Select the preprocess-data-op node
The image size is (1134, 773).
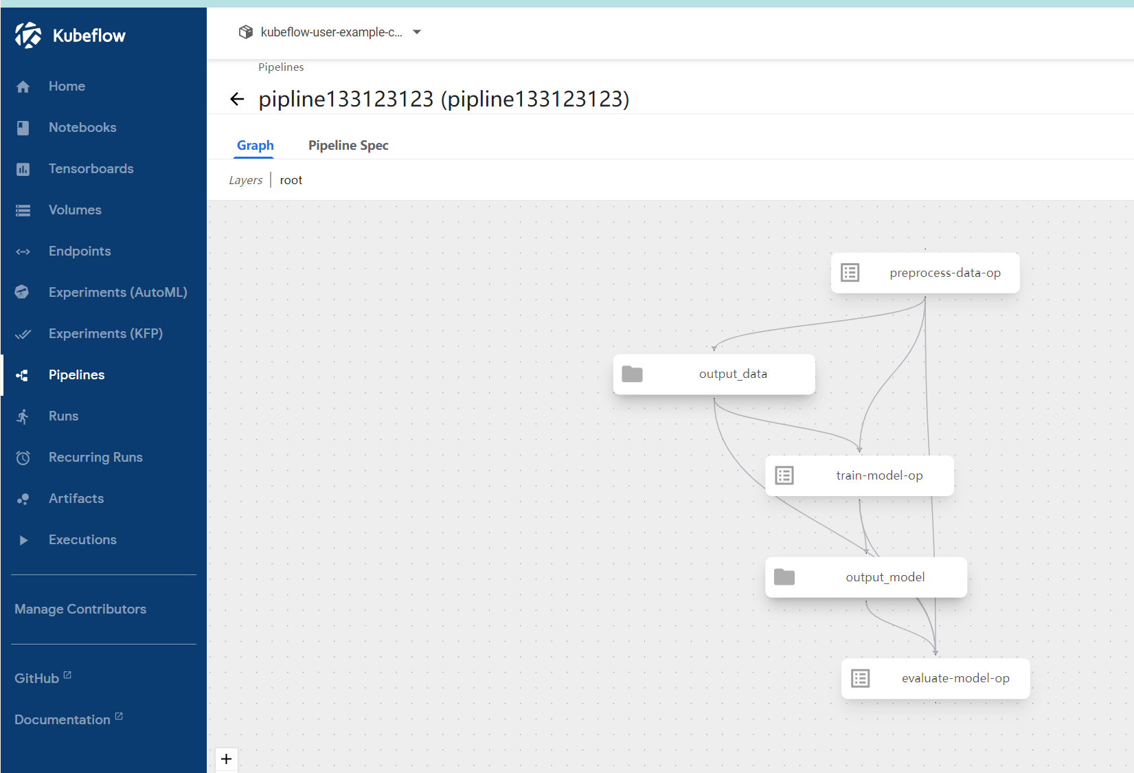pyautogui.click(x=925, y=273)
